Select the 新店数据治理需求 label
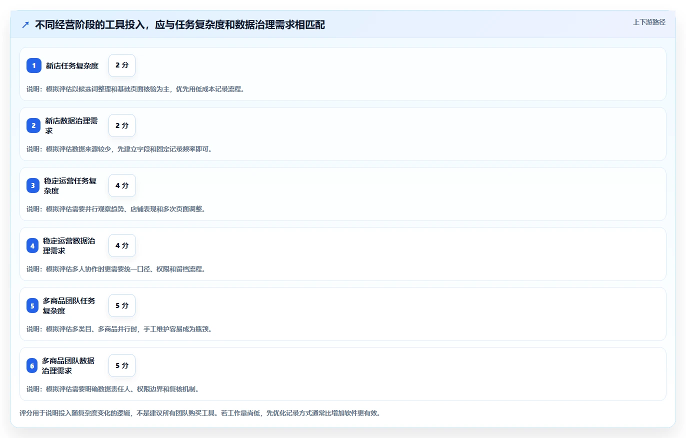This screenshot has width=686, height=438. (x=71, y=125)
